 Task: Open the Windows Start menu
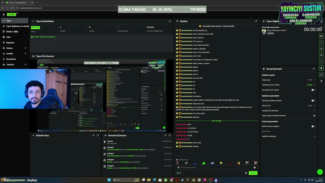(109, 180)
